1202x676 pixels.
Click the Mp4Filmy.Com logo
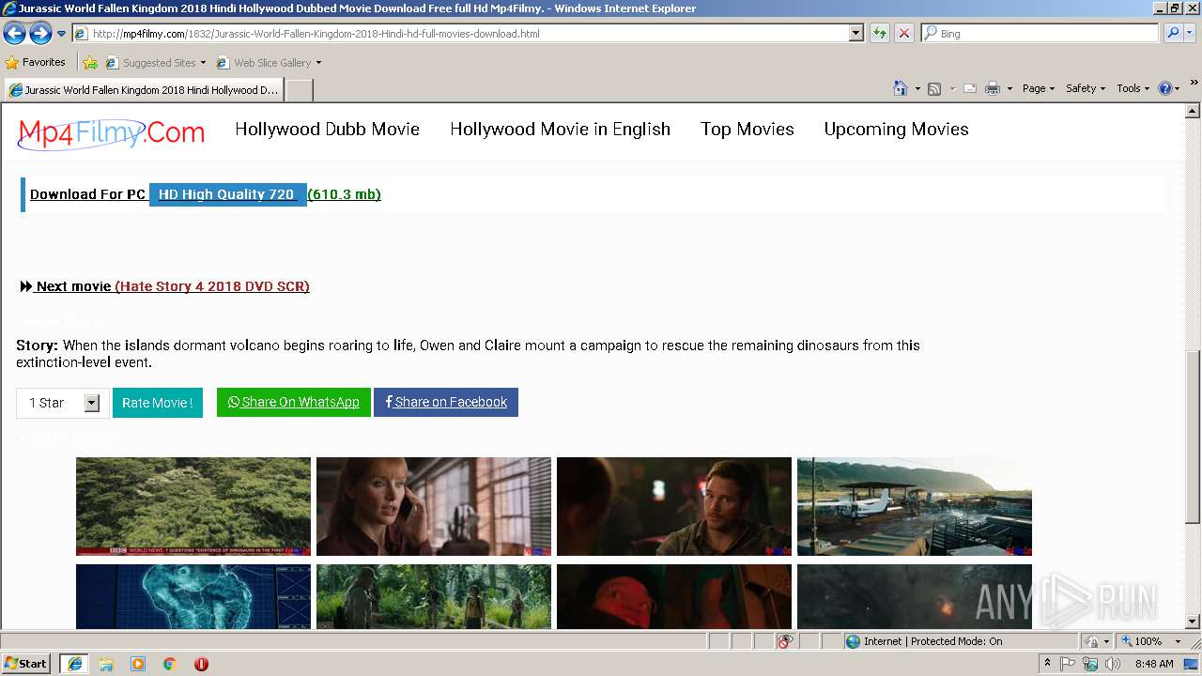(111, 132)
